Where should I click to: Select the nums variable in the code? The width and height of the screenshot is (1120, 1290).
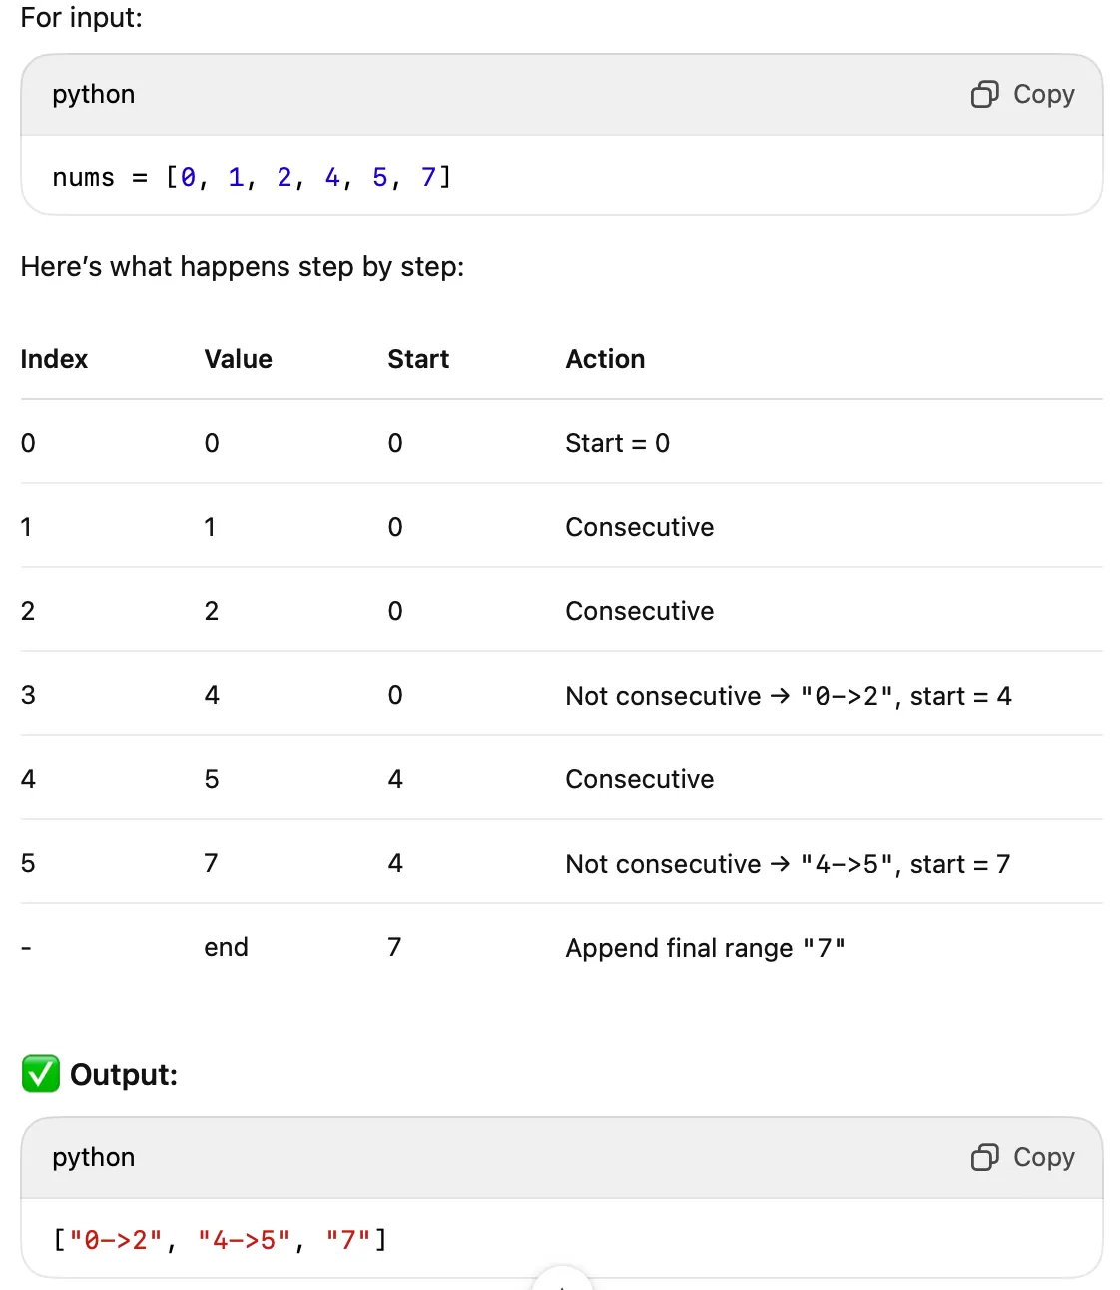click(x=84, y=176)
